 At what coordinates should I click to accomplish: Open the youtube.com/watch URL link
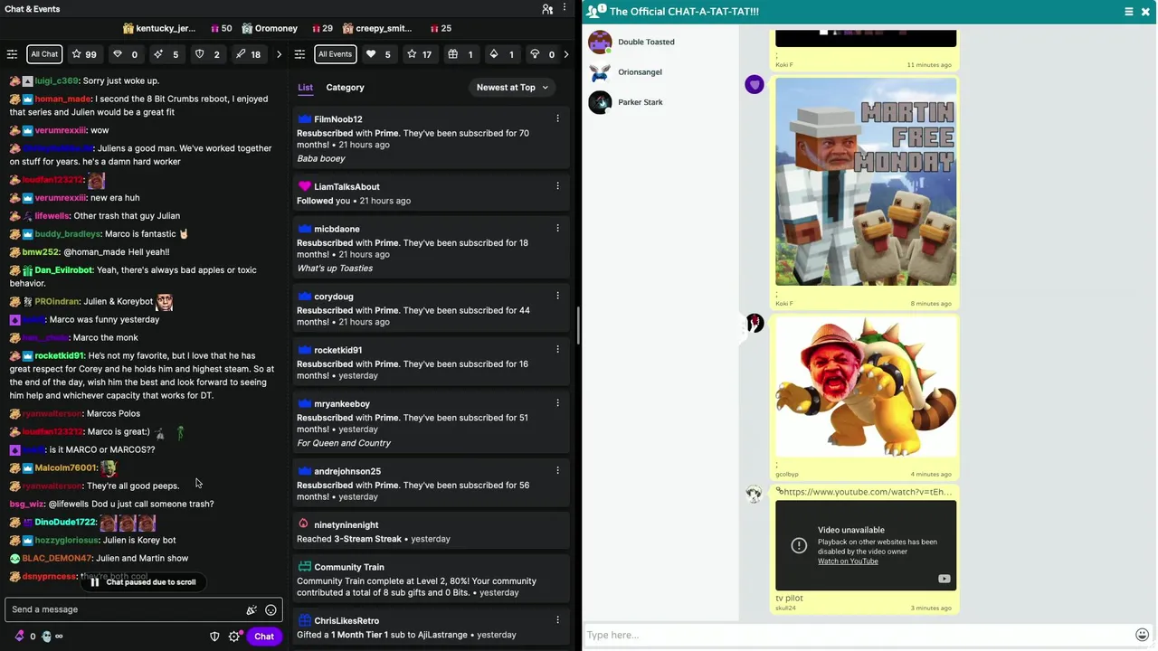click(866, 492)
